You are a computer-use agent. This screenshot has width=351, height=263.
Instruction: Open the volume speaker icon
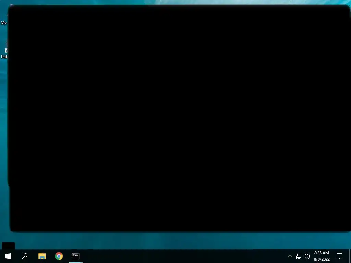307,256
